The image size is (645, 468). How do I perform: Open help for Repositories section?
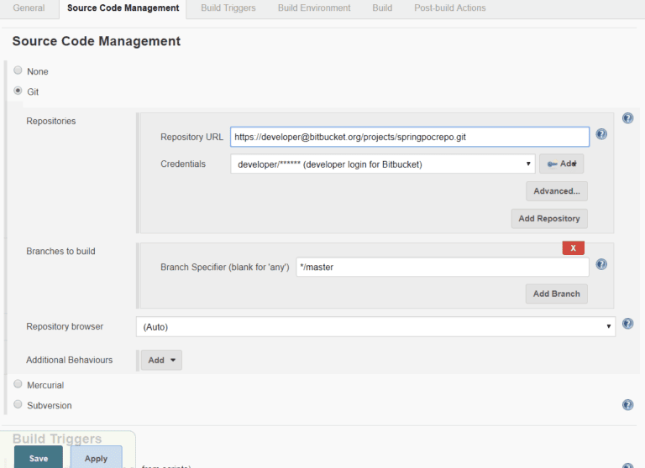pyautogui.click(x=627, y=118)
